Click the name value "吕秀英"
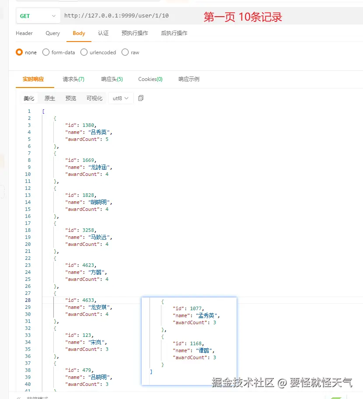Viewport: 363px width, 399px height. pos(99,132)
